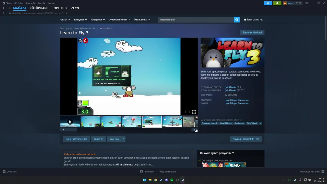The width and height of the screenshot is (327, 184).
Task: Enter fullscreen in the video player
Action: (x=194, y=112)
